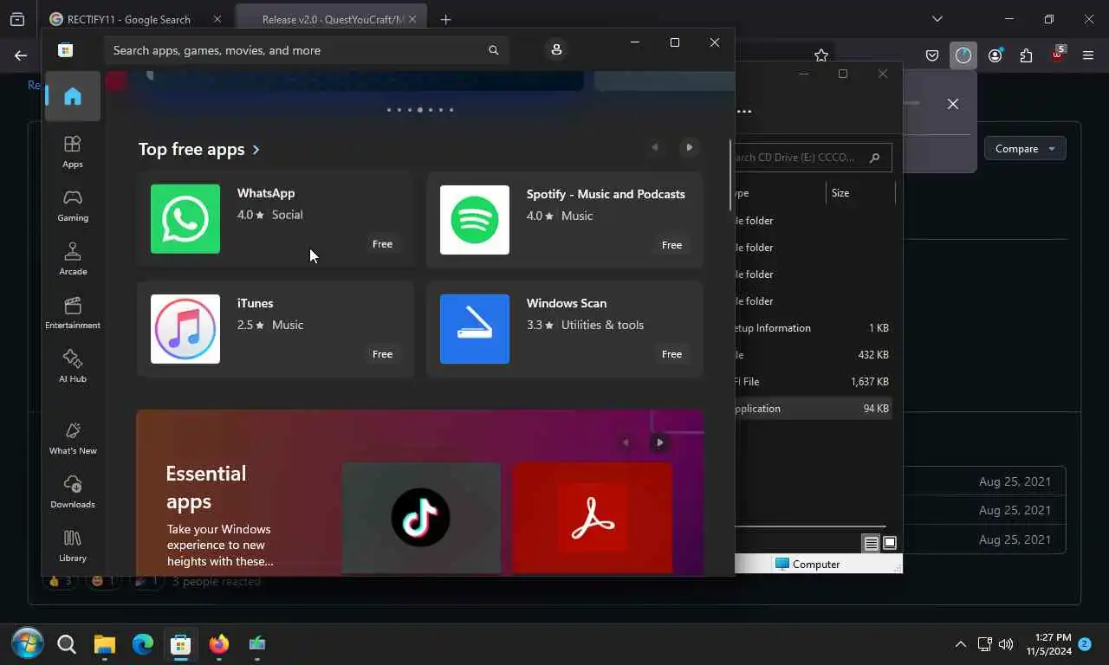Image resolution: width=1109 pixels, height=665 pixels.
Task: Open the Store account profile icon
Action: [x=556, y=50]
